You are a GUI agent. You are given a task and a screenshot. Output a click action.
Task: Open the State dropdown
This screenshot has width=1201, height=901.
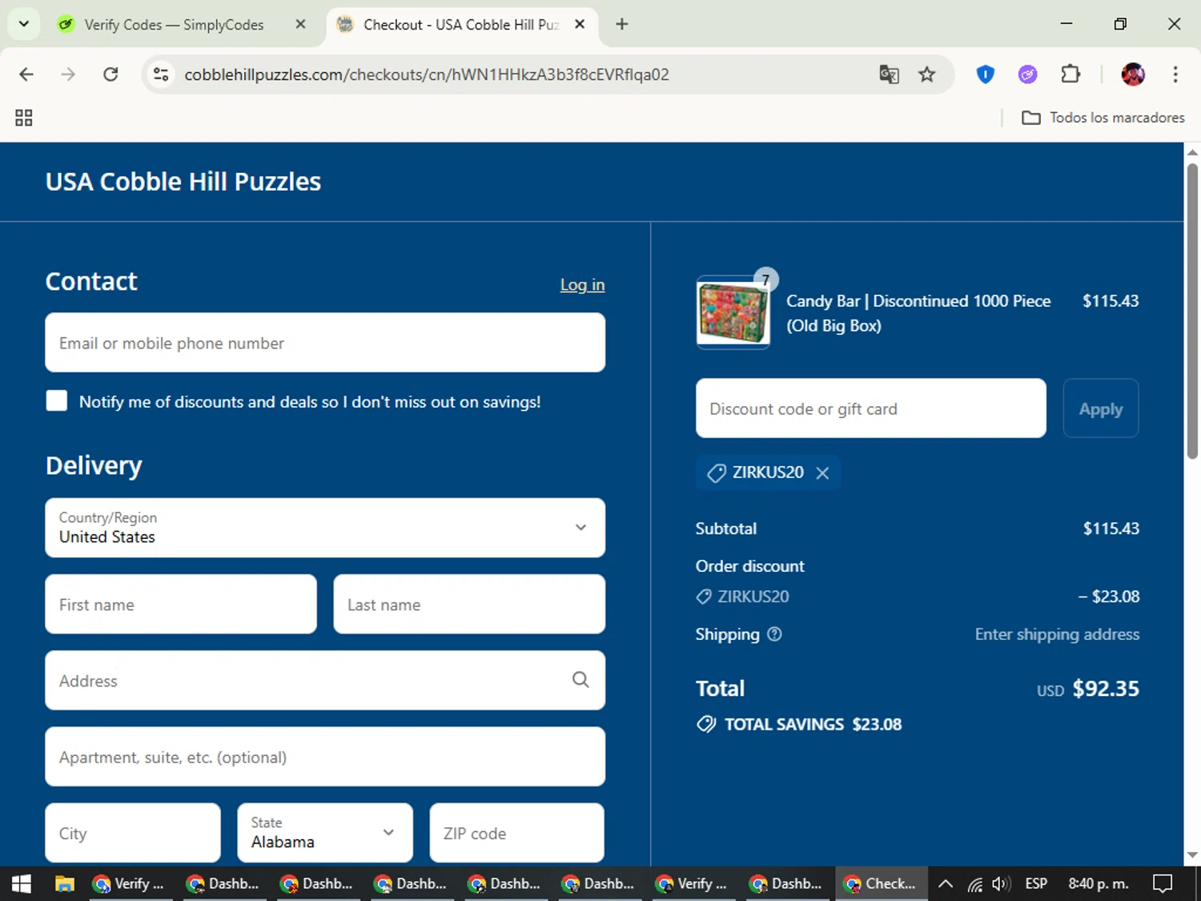(325, 833)
